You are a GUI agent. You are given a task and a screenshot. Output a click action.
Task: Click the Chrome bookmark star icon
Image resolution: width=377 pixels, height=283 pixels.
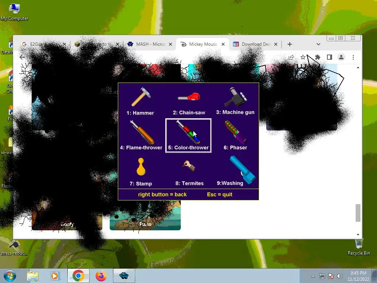pyautogui.click(x=303, y=57)
